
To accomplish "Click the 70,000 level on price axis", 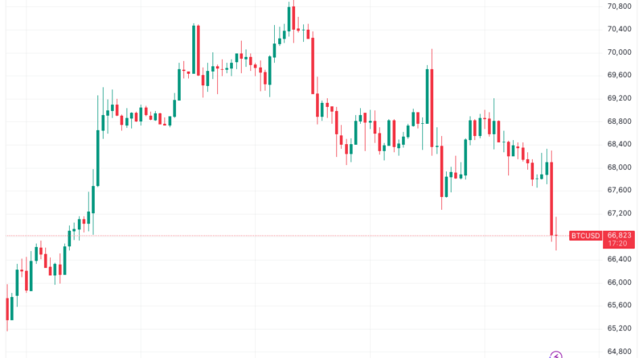I will [620, 52].
